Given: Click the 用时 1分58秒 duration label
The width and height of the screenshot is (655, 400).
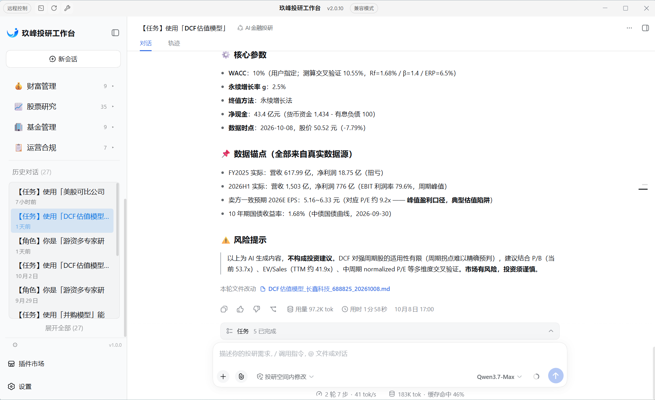Looking at the screenshot, I should 364,309.
